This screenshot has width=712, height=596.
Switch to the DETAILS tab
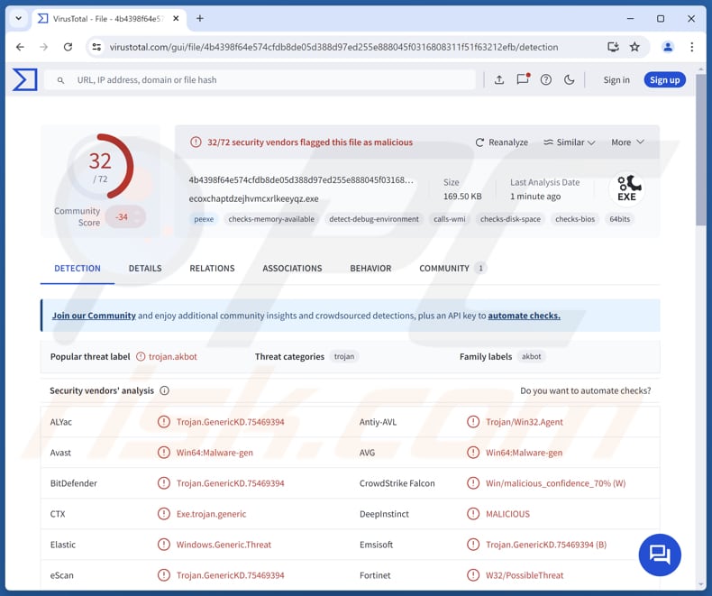[x=145, y=269]
